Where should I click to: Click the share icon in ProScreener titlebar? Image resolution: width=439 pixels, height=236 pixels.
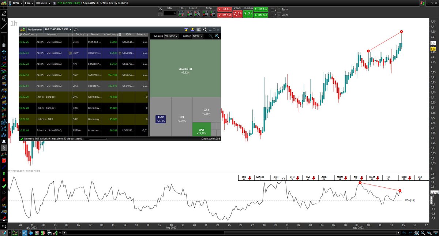pyautogui.click(x=205, y=29)
